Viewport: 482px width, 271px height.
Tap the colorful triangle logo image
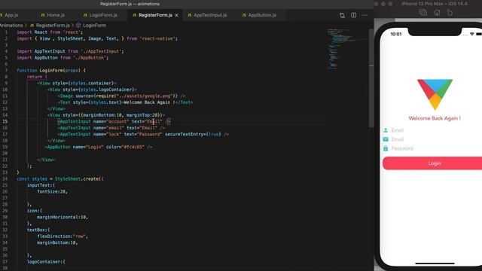[435, 94]
